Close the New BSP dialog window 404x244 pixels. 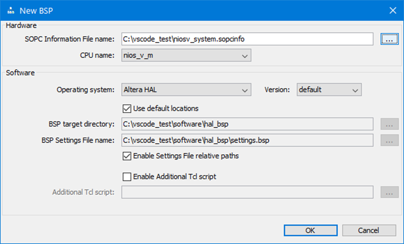pos(392,10)
